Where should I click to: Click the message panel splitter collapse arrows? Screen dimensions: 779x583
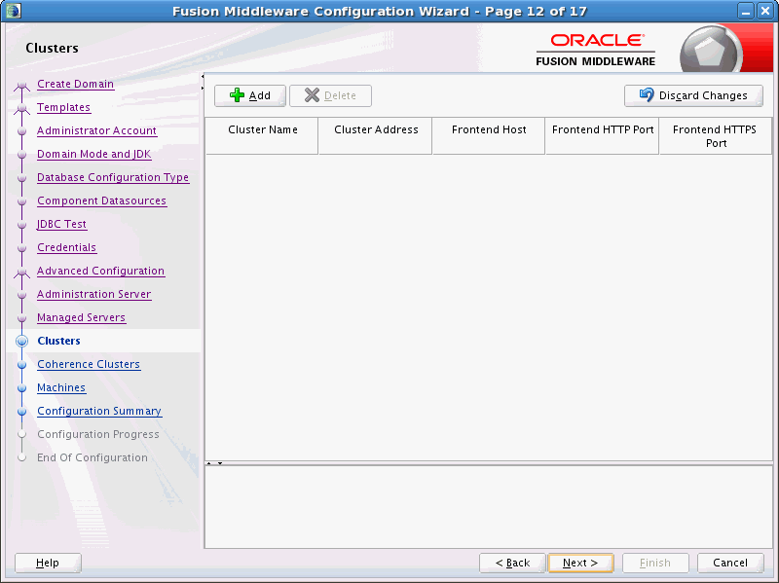click(x=214, y=463)
